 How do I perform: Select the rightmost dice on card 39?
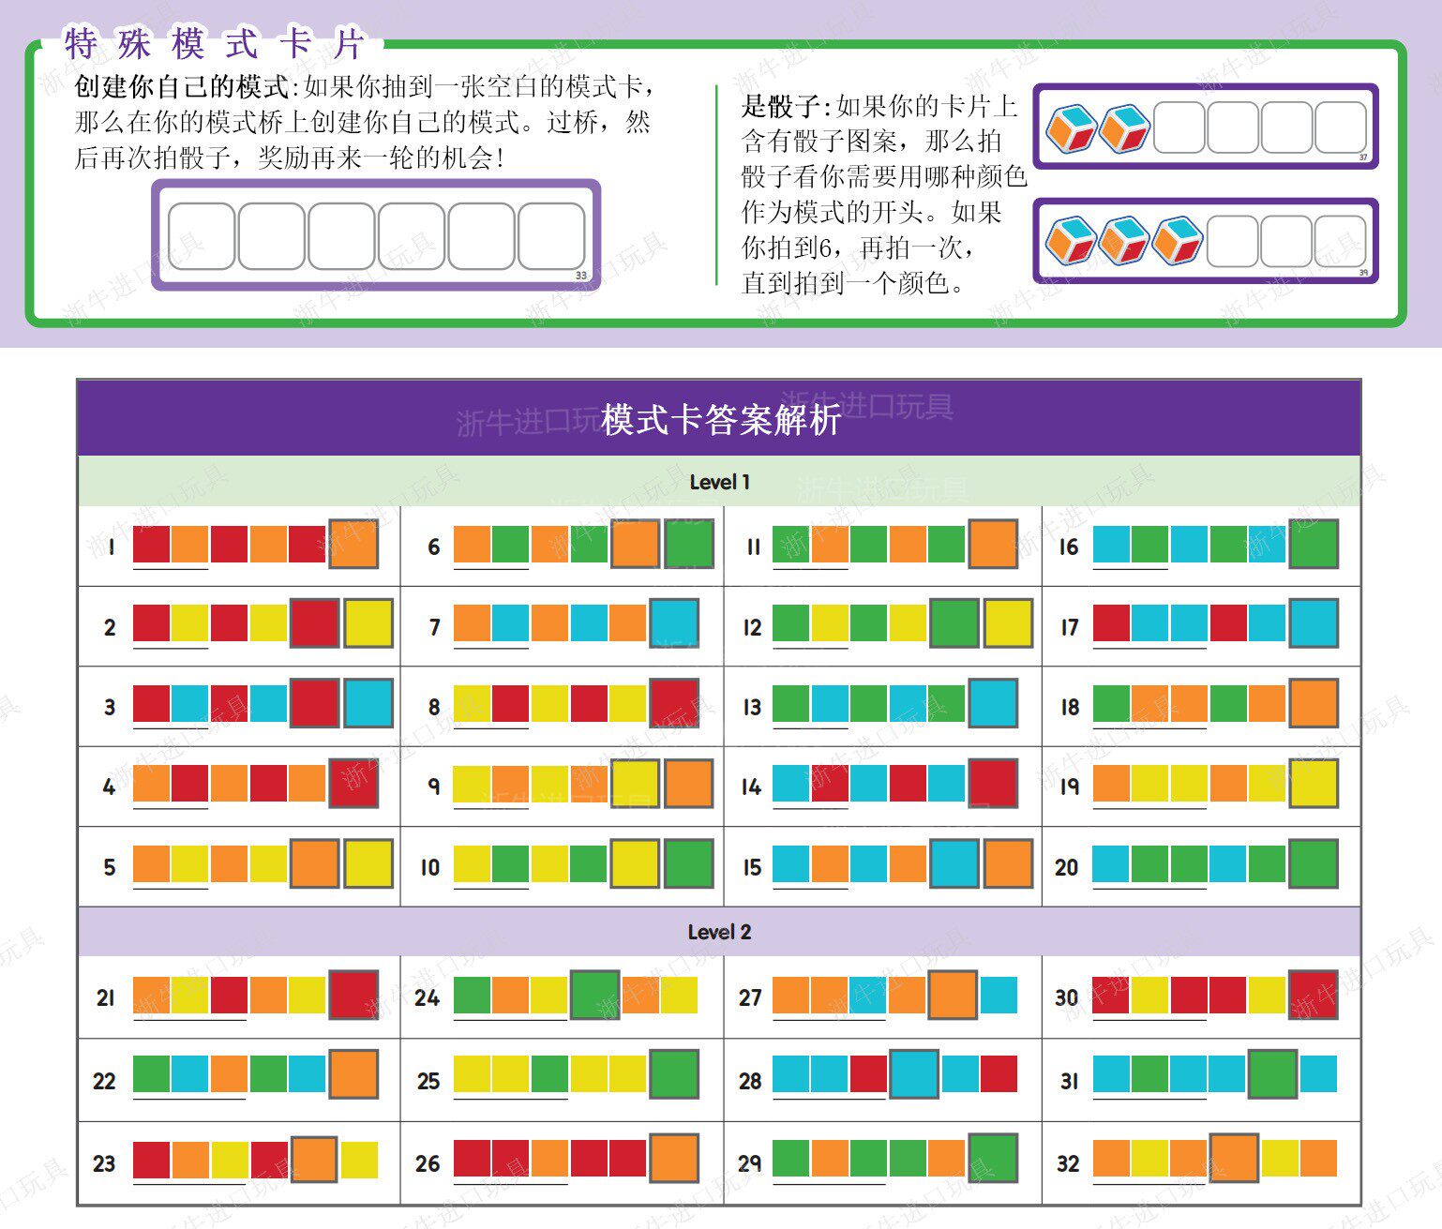(x=1179, y=241)
